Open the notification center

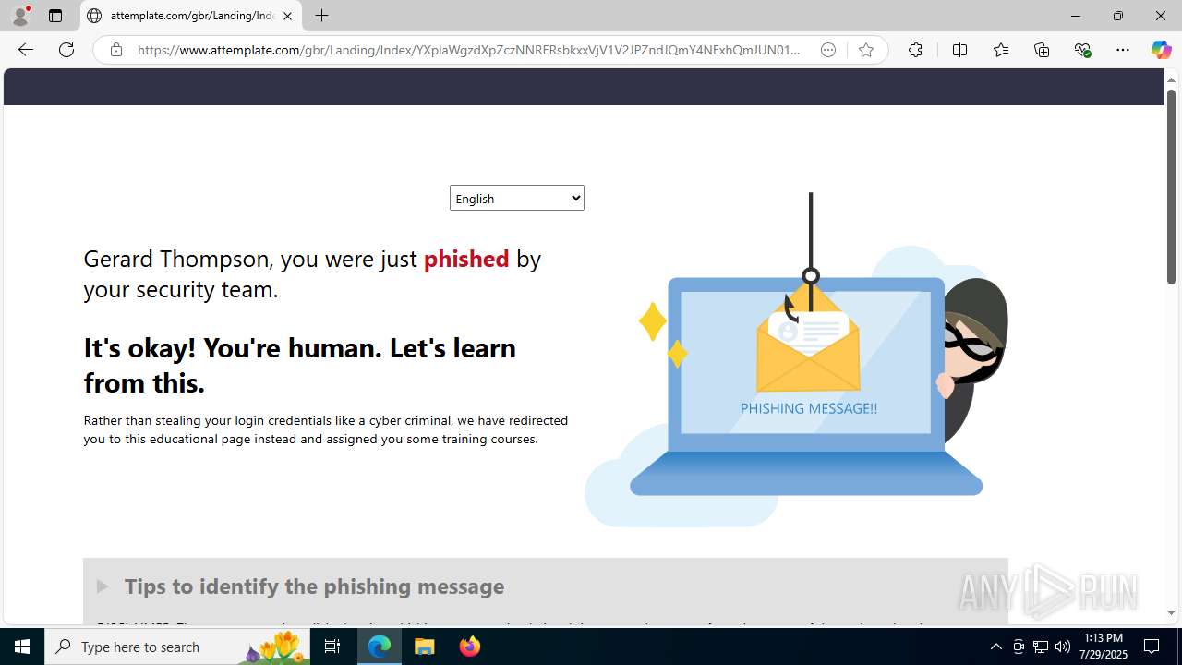[x=1152, y=647]
